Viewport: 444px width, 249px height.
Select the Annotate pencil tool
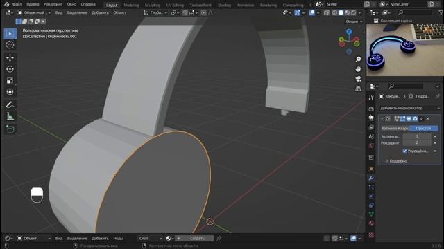[10, 104]
